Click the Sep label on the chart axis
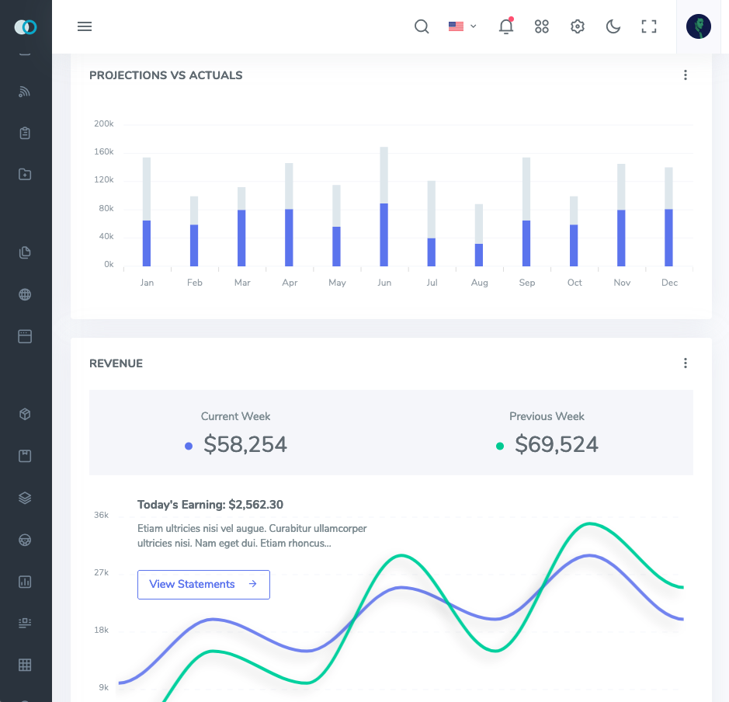The image size is (729, 702). coord(527,283)
